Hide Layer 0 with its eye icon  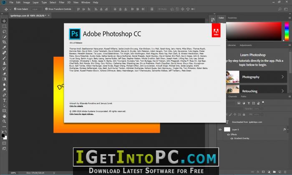tap(220, 129)
